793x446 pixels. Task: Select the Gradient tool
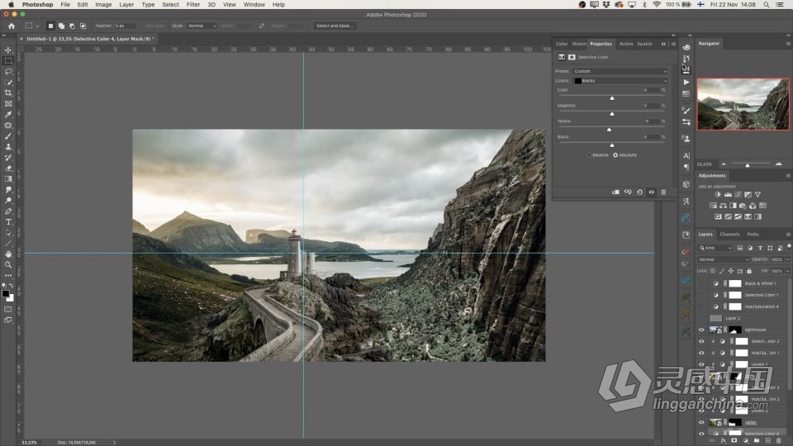coord(8,179)
